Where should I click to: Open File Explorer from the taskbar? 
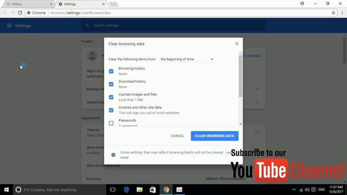(x=139, y=190)
